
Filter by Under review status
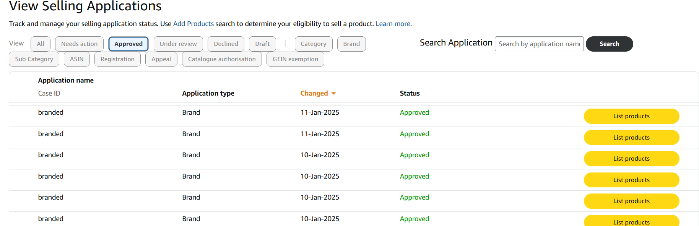[178, 44]
